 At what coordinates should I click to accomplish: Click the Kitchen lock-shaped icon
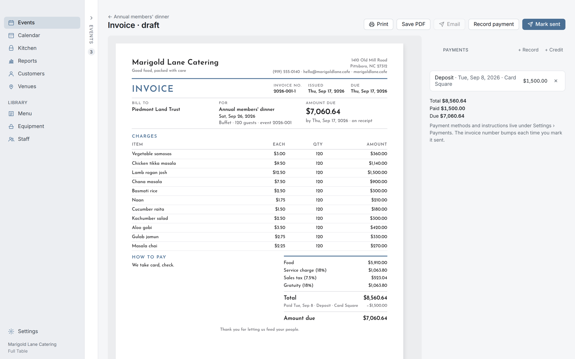tap(11, 48)
